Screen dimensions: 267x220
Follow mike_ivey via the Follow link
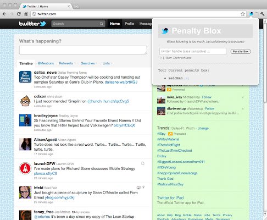click(x=207, y=97)
